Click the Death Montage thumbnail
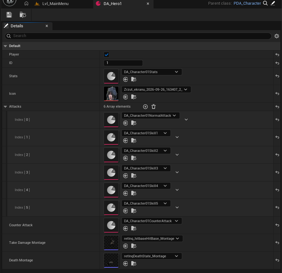 click(x=111, y=260)
